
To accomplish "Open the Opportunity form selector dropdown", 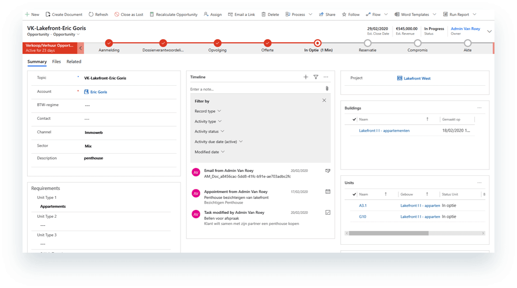I will click(x=78, y=34).
